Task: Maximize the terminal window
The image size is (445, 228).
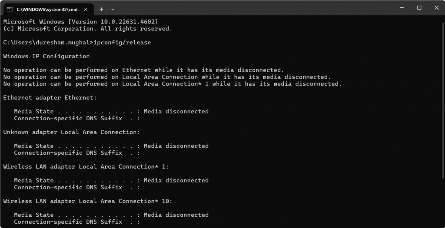Action: click(x=419, y=8)
